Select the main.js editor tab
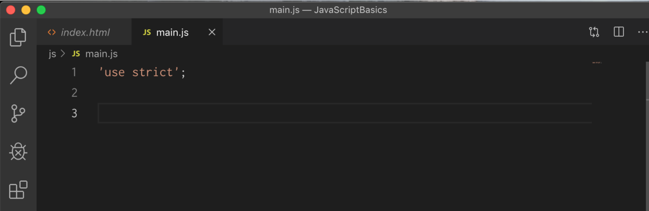 [177, 32]
